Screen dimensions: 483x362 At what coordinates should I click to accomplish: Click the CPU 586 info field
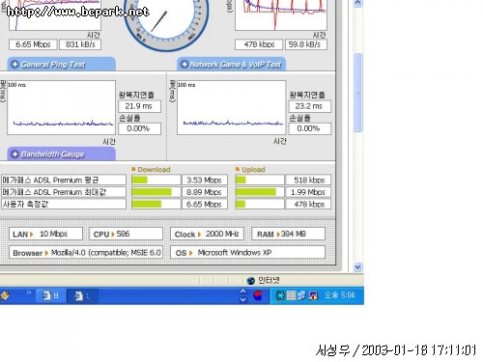point(126,234)
